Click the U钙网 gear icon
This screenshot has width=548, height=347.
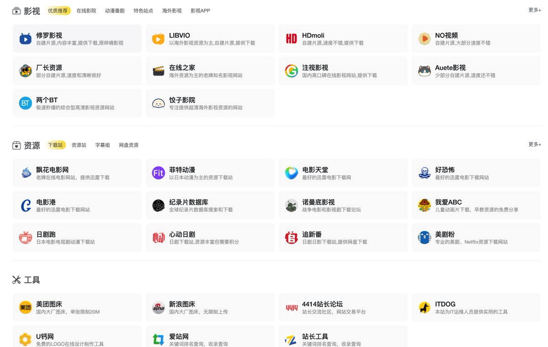(x=25, y=340)
